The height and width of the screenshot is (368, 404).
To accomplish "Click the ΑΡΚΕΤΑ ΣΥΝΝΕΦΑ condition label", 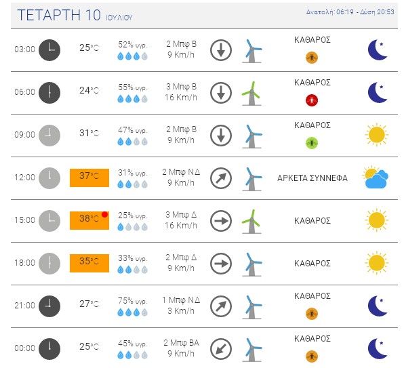I will tap(312, 178).
